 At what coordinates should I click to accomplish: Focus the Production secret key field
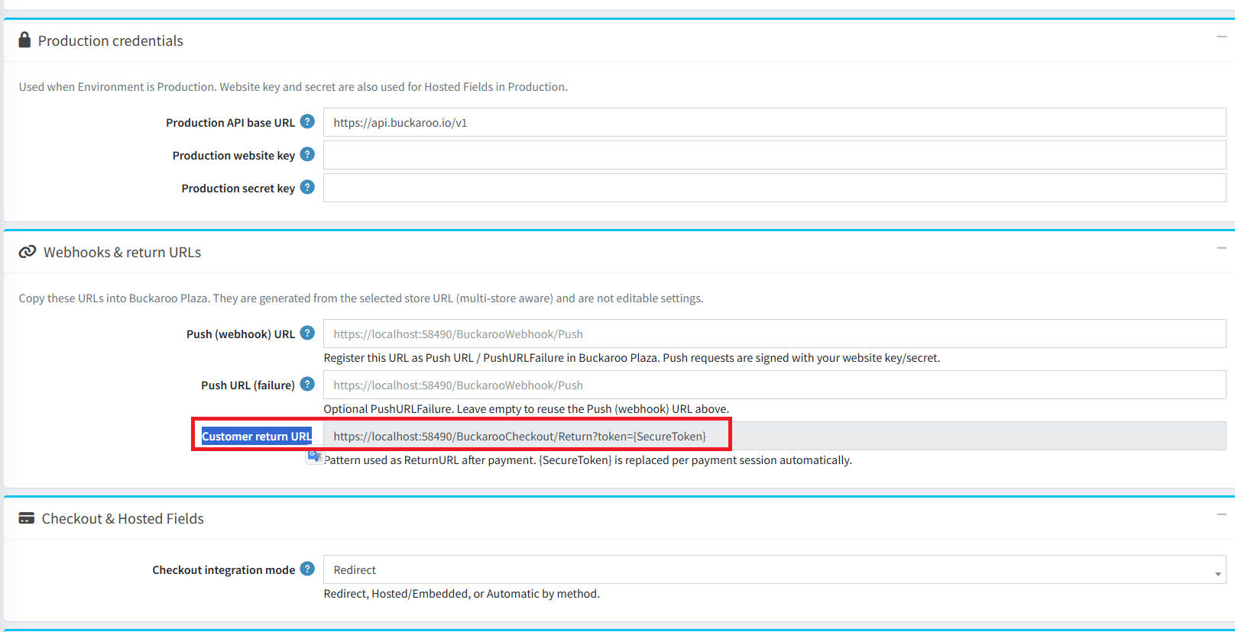pyautogui.click(x=774, y=188)
